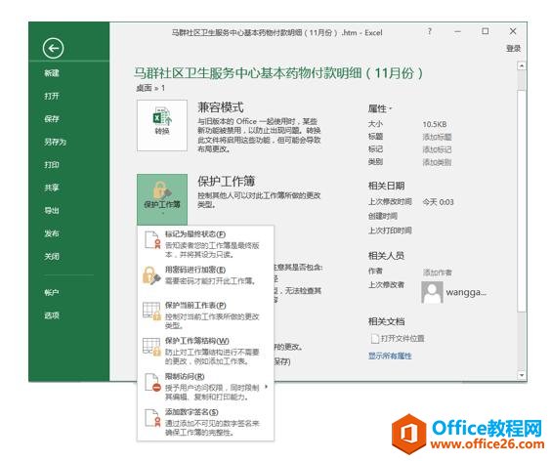Select 打开 (Open) in the sidebar
The height and width of the screenshot is (461, 551).
52,96
